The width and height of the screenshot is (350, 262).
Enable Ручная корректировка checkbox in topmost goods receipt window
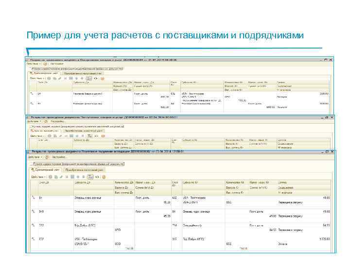pos(31,69)
